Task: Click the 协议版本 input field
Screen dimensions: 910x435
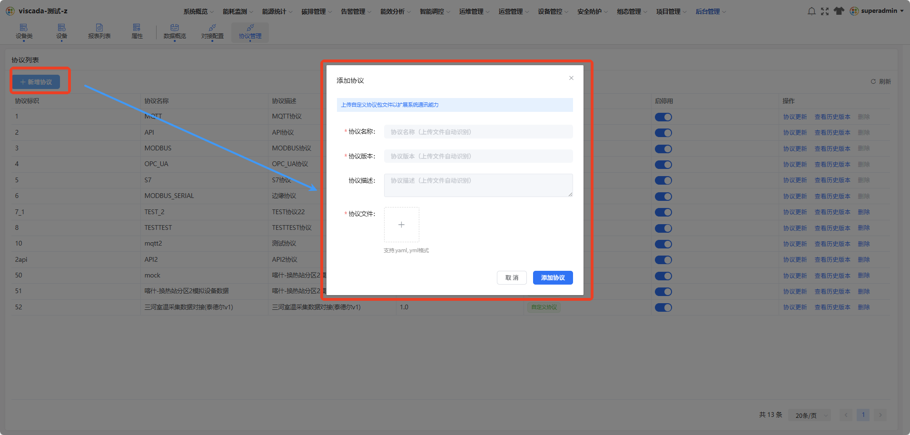Action: click(x=478, y=156)
